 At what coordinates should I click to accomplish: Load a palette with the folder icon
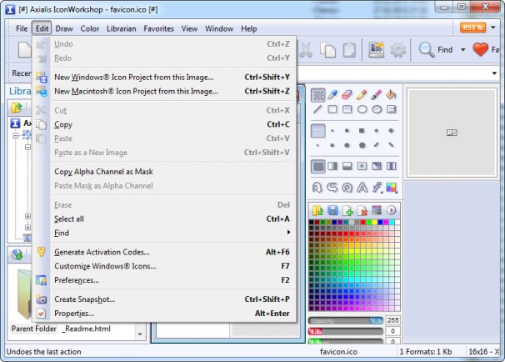pyautogui.click(x=317, y=211)
